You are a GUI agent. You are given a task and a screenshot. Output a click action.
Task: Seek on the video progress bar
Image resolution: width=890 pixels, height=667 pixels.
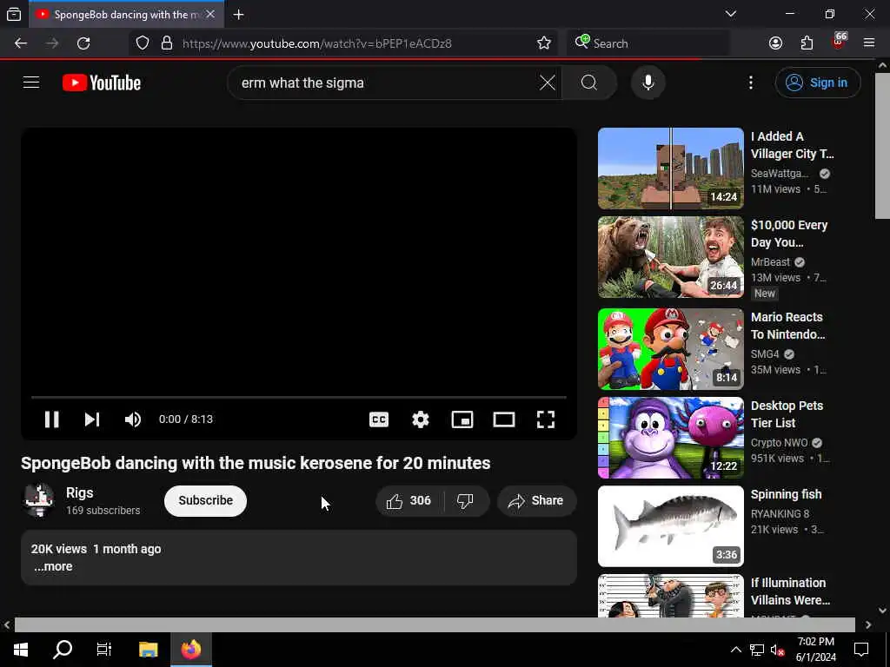coord(299,397)
